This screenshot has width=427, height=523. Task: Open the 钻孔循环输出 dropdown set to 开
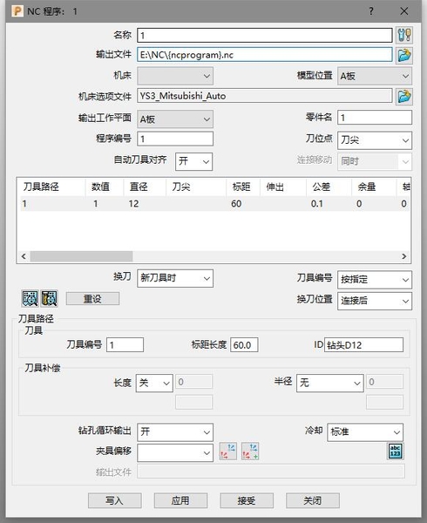(x=175, y=432)
